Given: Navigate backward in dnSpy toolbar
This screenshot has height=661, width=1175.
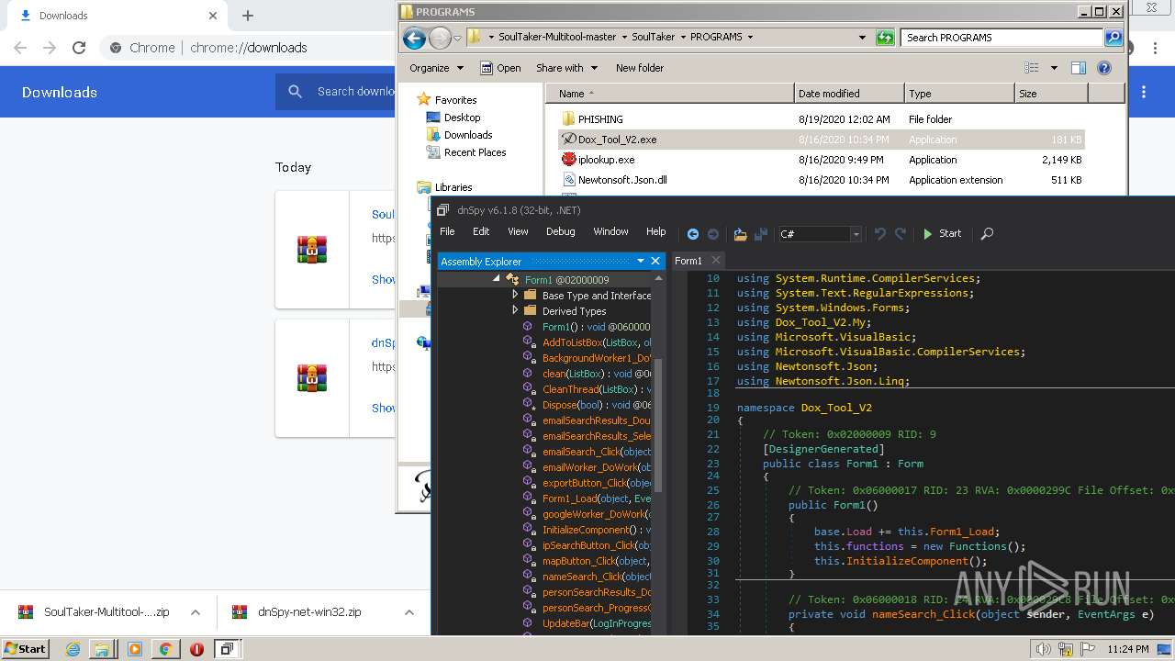Looking at the screenshot, I should point(692,234).
